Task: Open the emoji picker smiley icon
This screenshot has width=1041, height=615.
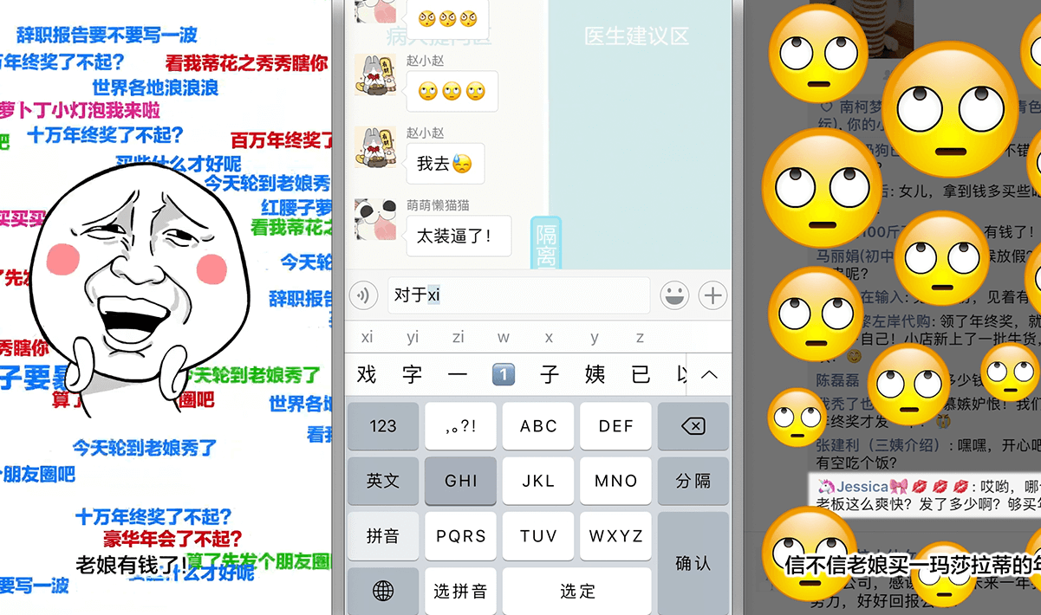Action: pos(674,295)
